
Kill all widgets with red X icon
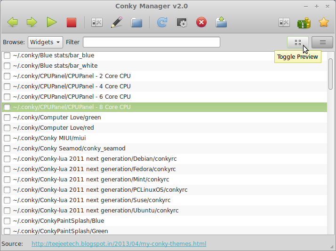tap(201, 22)
